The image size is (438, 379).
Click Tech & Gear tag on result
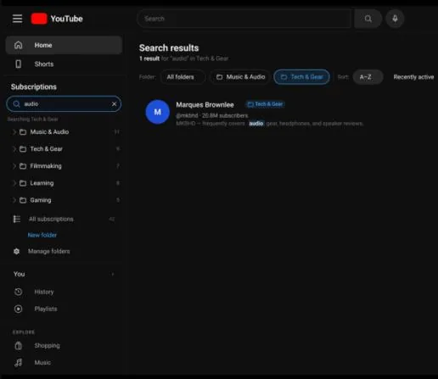point(265,104)
